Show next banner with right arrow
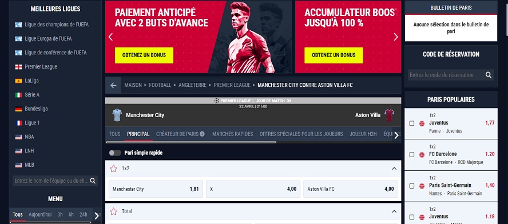 (395, 37)
